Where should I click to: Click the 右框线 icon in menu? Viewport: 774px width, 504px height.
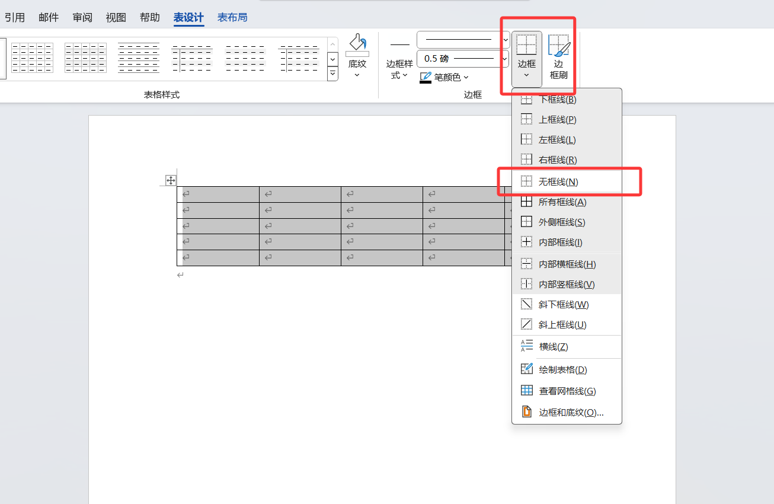[x=526, y=160]
